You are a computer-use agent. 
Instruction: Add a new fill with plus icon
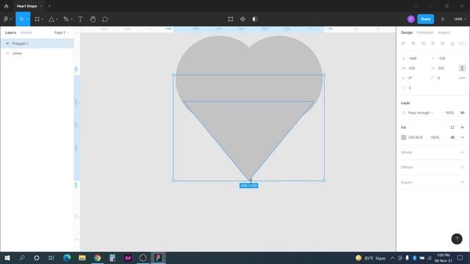coord(462,128)
